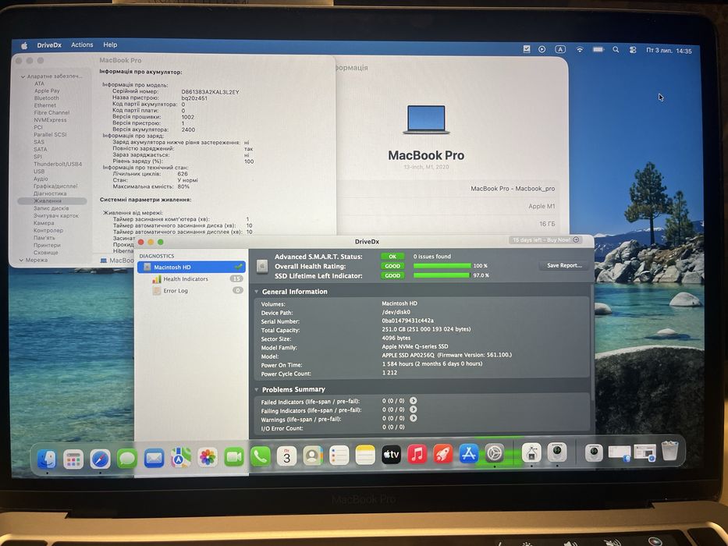Viewport: 728px width, 546px height.
Task: Select 'Графіка/дисплеї' in sidebar
Action: (55, 186)
